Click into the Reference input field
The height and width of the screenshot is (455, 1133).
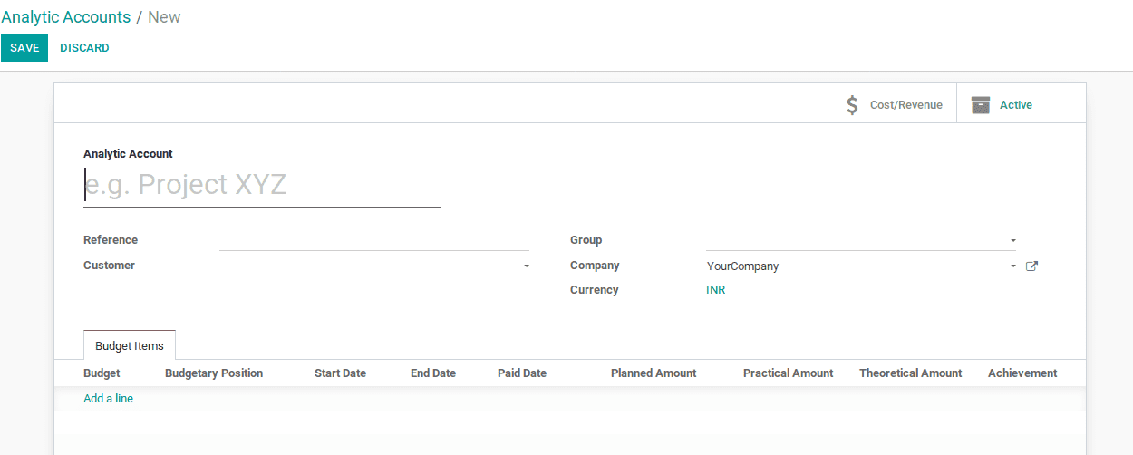point(373,240)
